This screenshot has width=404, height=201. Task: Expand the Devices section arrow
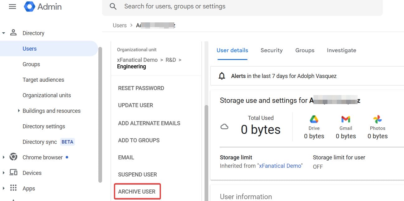pos(3,173)
